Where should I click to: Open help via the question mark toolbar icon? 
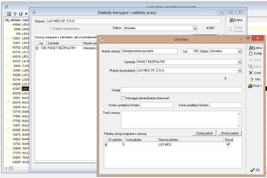click(15, 14)
